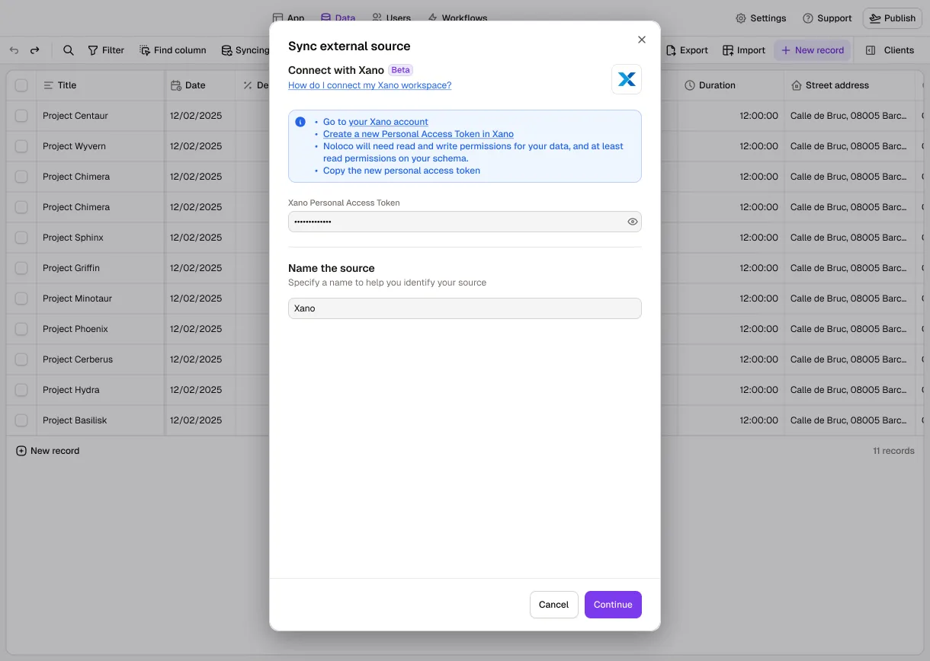Viewport: 930px width, 661px height.
Task: Click the Project Hydra title cell
Action: click(100, 390)
